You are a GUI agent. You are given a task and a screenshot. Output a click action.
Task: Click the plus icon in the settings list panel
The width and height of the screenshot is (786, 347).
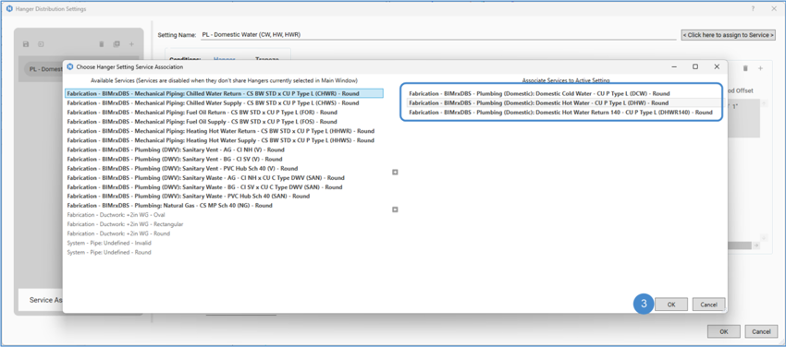coord(131,44)
